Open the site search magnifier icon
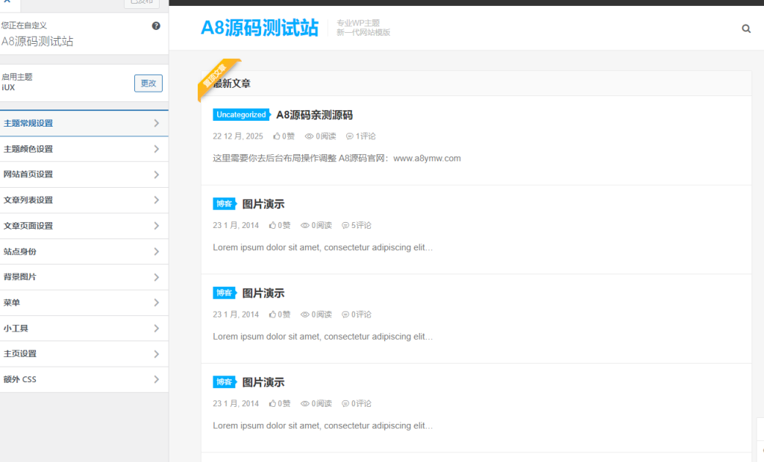The image size is (764, 462). click(746, 28)
